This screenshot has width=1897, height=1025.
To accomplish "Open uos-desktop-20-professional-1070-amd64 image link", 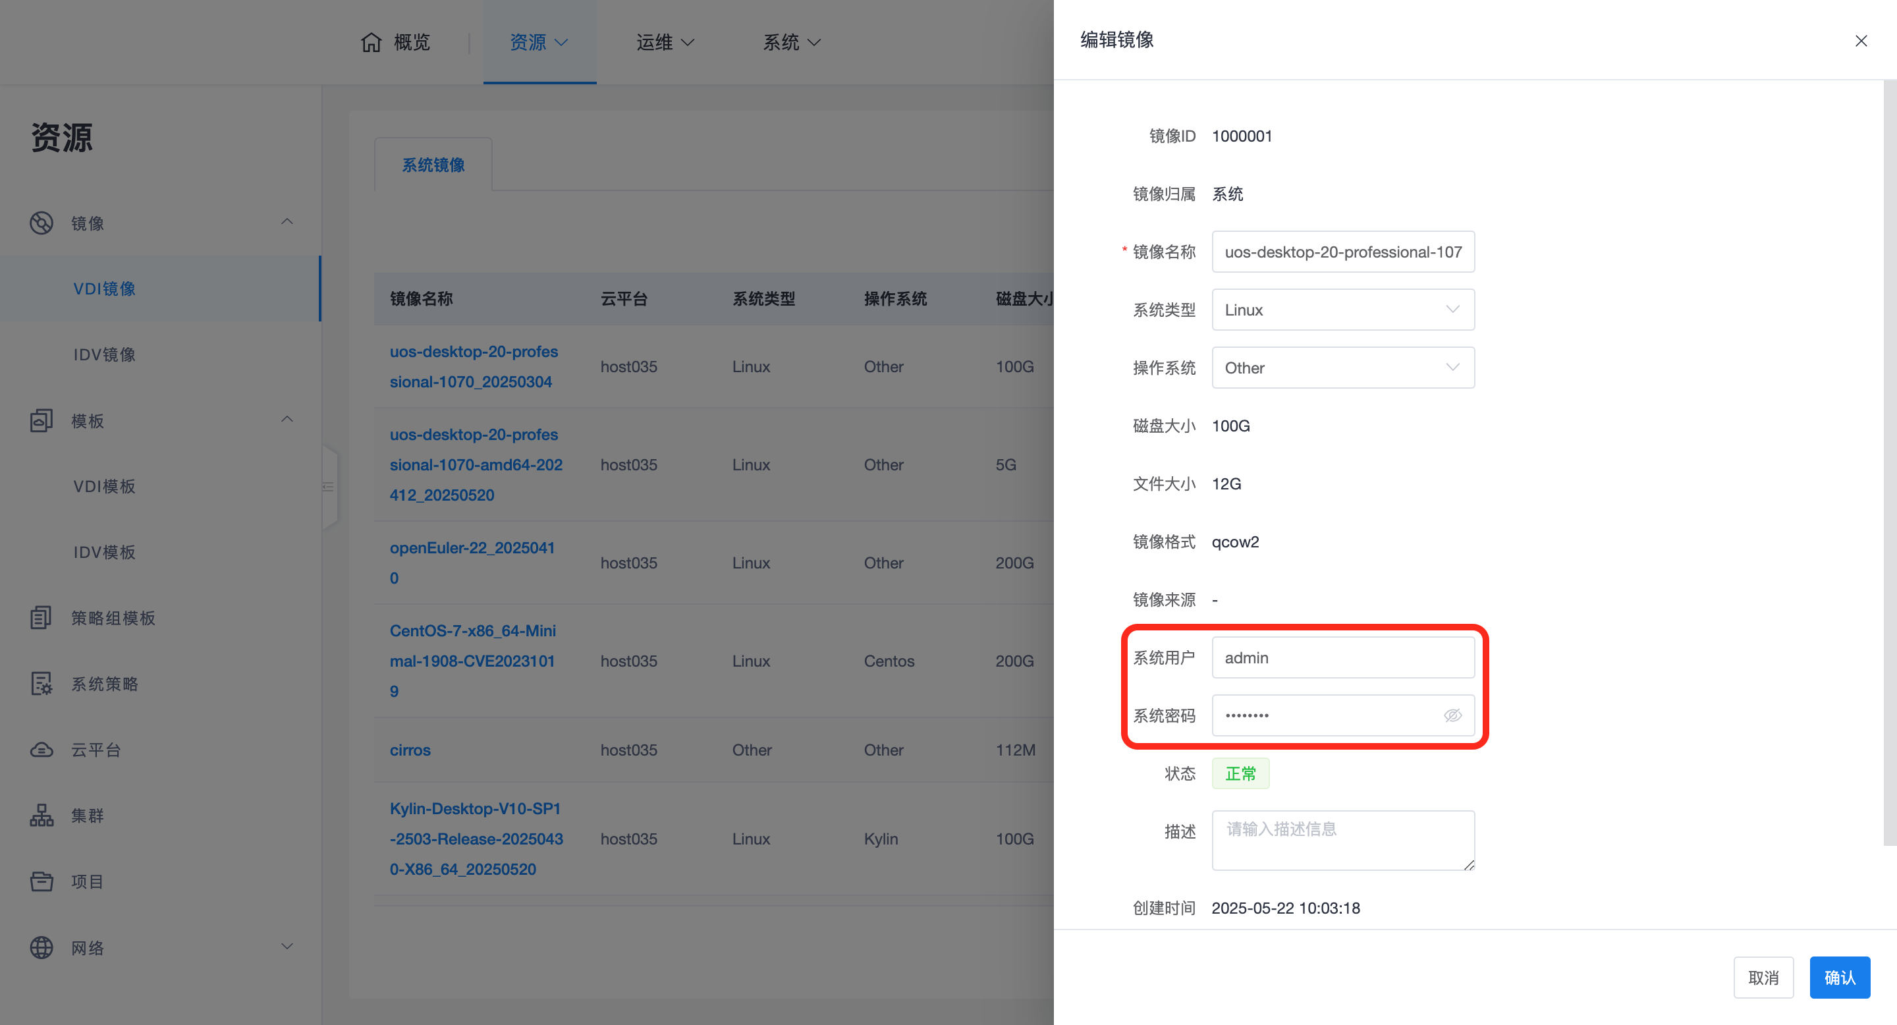I will click(x=476, y=464).
